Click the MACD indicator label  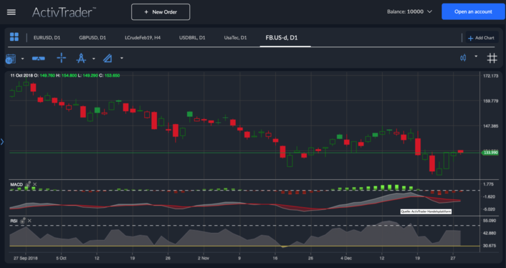pos(17,185)
